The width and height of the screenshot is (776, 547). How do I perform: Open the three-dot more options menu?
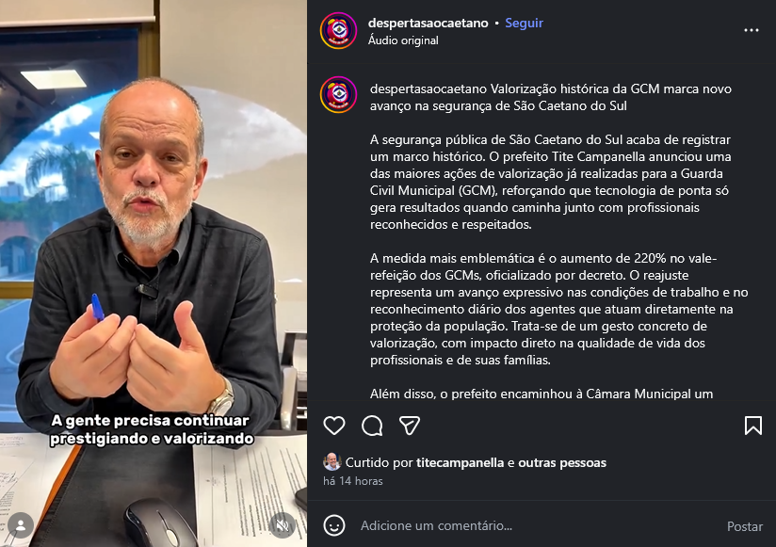click(752, 31)
